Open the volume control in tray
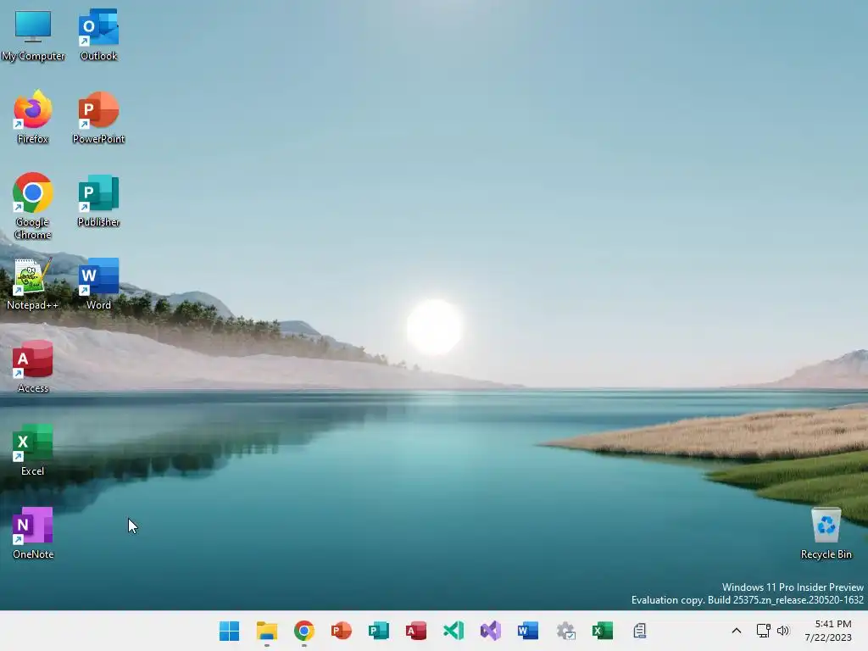This screenshot has width=868, height=651. [782, 631]
